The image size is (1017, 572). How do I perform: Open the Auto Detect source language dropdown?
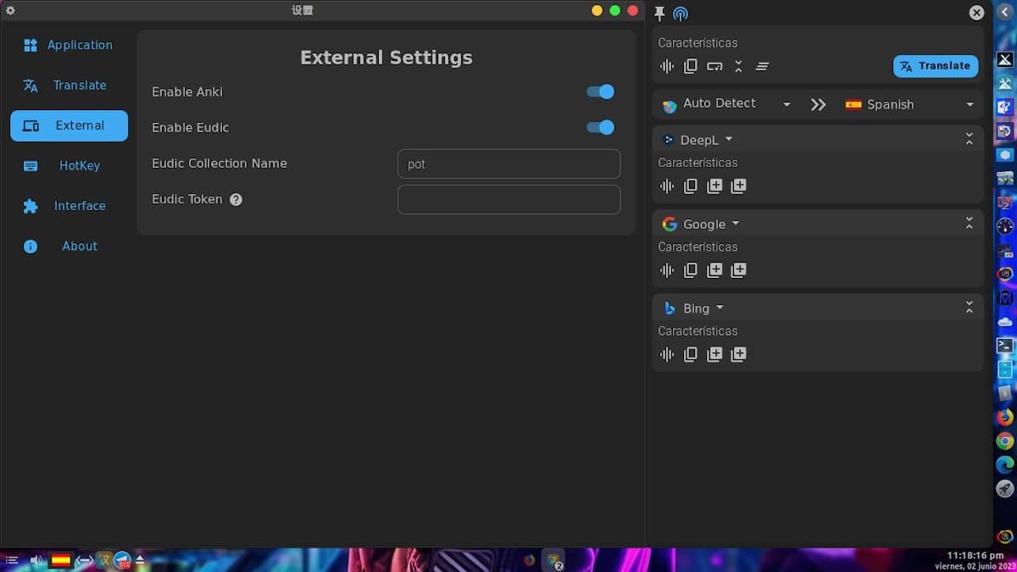pyautogui.click(x=727, y=104)
